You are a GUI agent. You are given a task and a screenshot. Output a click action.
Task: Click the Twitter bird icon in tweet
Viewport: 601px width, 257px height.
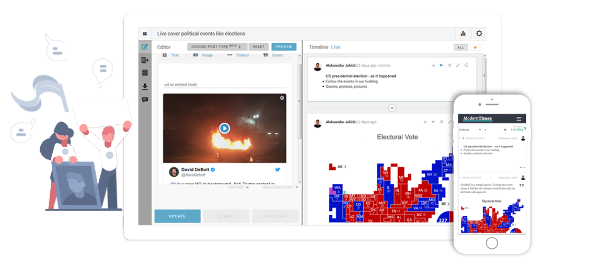pos(278,170)
